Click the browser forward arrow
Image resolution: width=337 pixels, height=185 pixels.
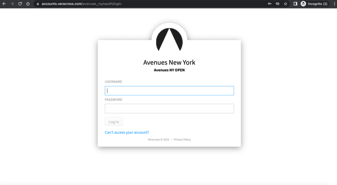[12, 4]
